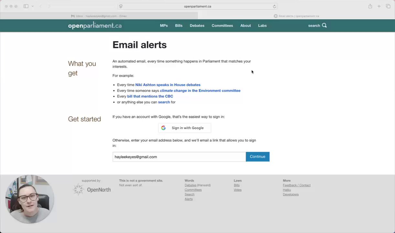
Task: Click the Google G logo icon
Action: point(163,128)
